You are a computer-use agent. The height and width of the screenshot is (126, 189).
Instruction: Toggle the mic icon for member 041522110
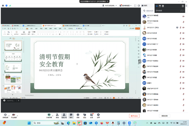(x=180, y=55)
